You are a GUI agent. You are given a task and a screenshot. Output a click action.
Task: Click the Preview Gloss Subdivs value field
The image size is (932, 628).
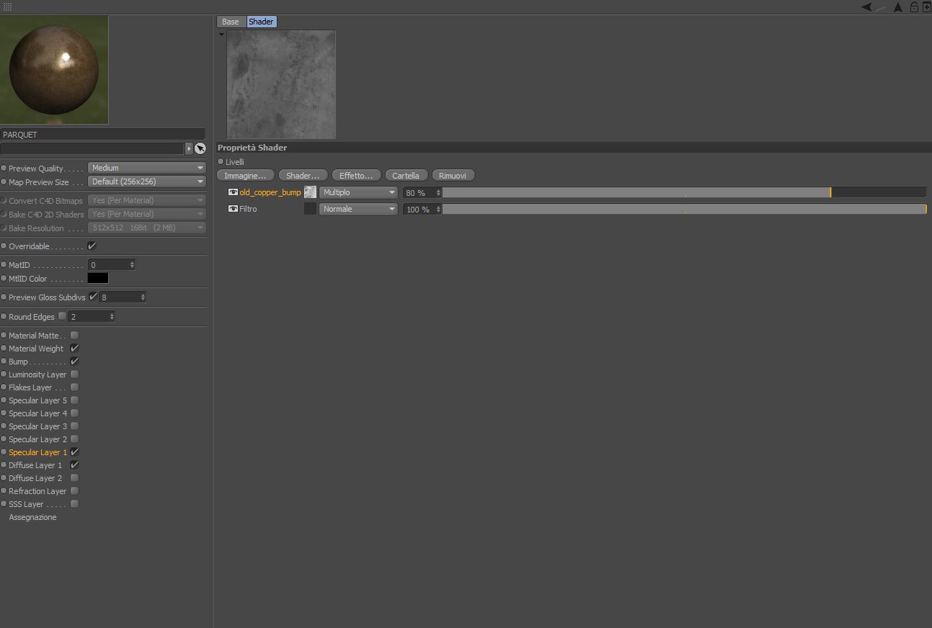[x=123, y=297]
